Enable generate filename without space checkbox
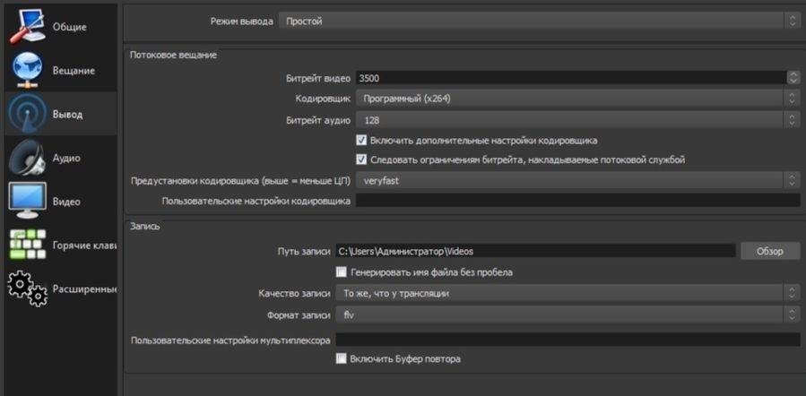The height and width of the screenshot is (396, 806). [341, 272]
